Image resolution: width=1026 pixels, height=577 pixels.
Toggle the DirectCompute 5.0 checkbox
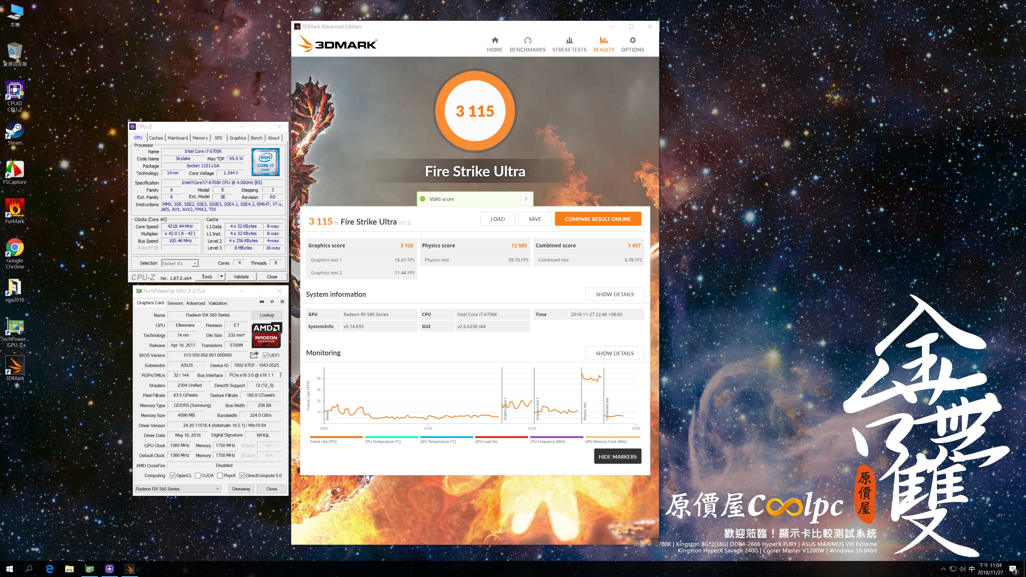tap(242, 475)
